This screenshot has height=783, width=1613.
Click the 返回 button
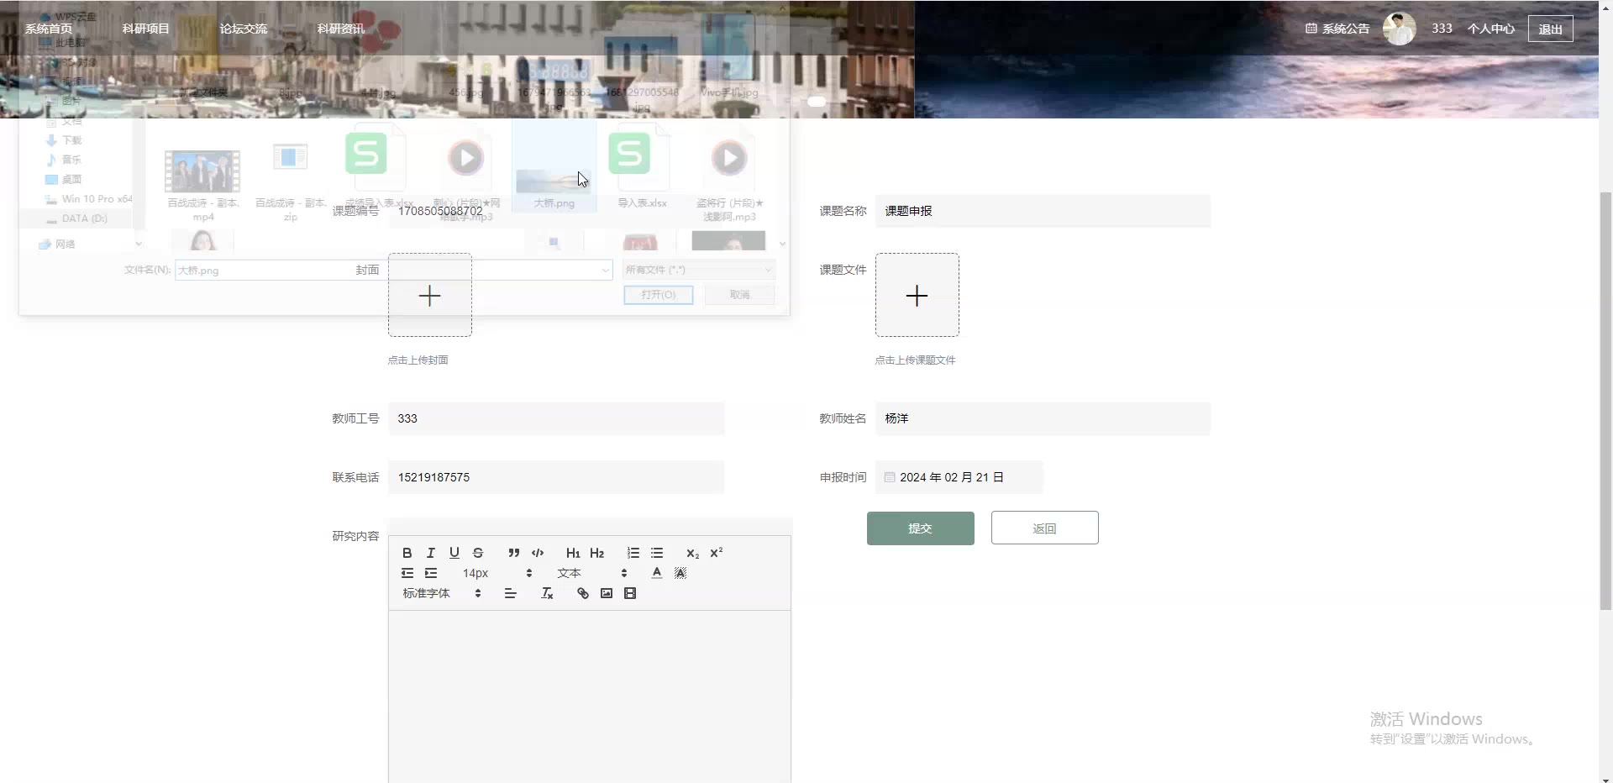[1045, 528]
